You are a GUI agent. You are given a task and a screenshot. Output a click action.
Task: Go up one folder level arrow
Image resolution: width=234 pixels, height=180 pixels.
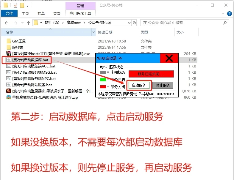[x=29, y=23]
